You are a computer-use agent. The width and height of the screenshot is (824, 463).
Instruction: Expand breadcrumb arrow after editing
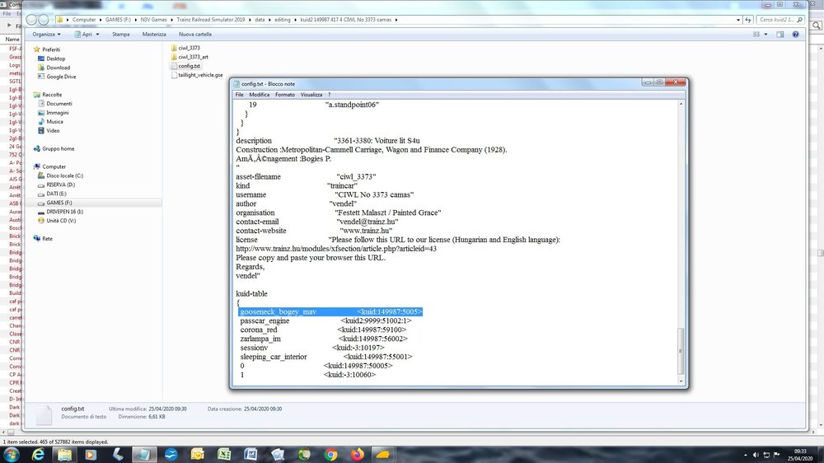point(295,20)
